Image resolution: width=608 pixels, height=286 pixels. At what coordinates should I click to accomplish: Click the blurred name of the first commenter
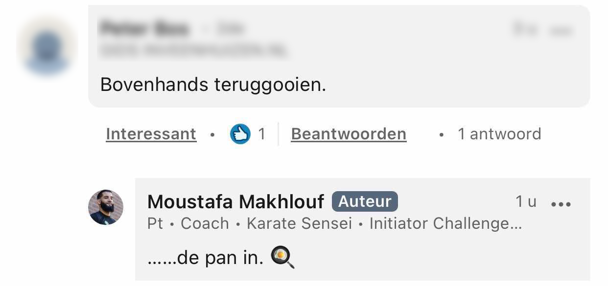pyautogui.click(x=144, y=29)
